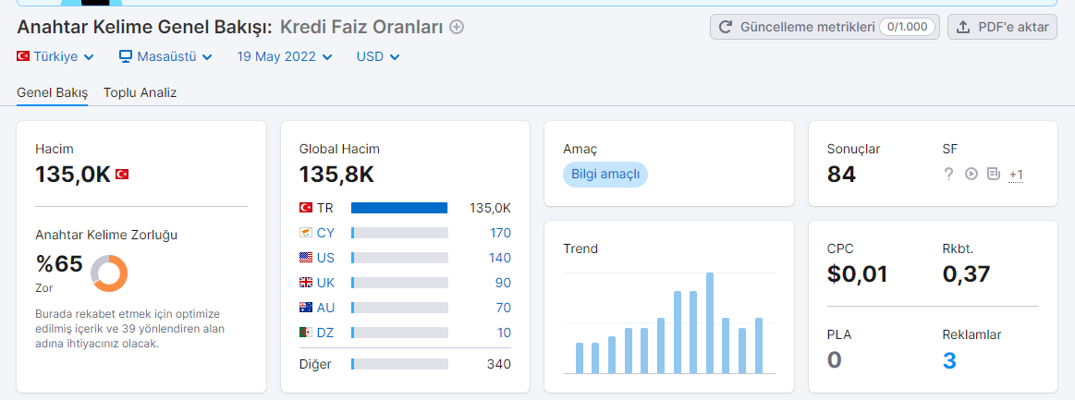
Task: Click the PDF'e aktar button
Action: [1002, 28]
